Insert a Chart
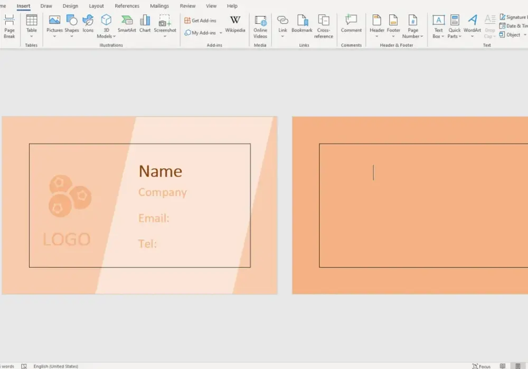The width and height of the screenshot is (528, 369). point(145,24)
